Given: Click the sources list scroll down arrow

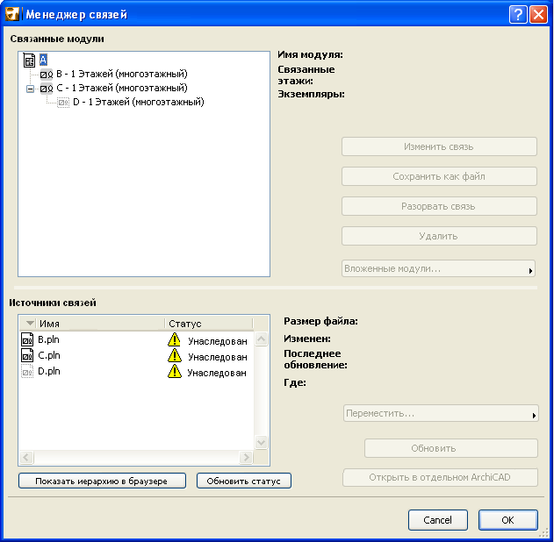Looking at the screenshot, I should coord(261,443).
